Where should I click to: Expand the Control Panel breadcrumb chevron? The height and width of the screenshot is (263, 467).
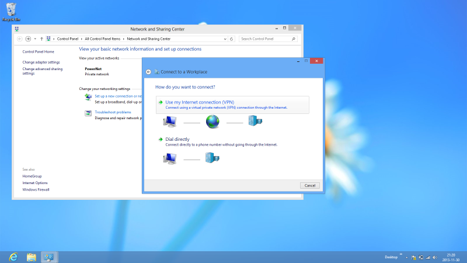(x=54, y=39)
